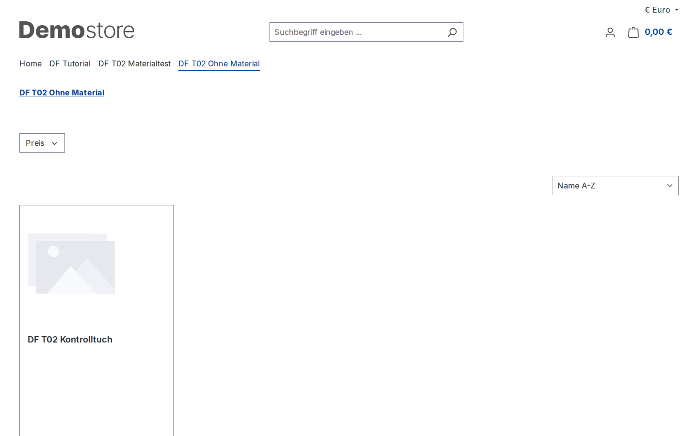698x436 pixels.
Task: Click the 0,00 € cart total
Action: click(658, 32)
